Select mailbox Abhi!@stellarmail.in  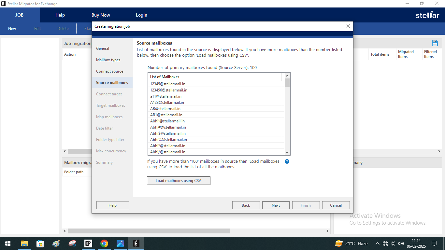[216, 121]
